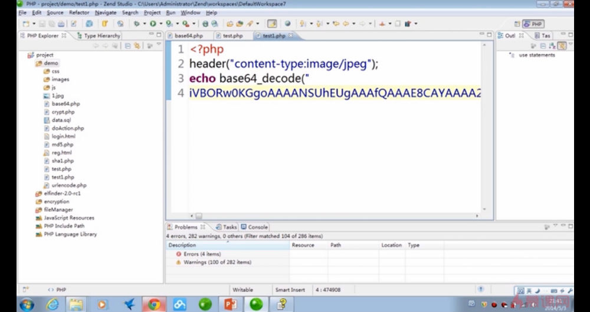590x312 pixels.
Task: Click the Search flashlight toolbar icon
Action: click(x=250, y=24)
